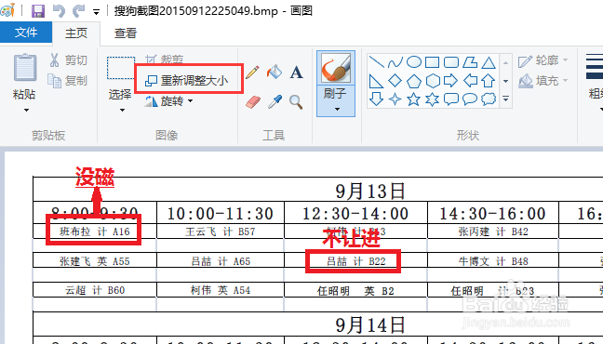603x344 pixels.
Task: Select the Rounded rectangular callout shape
Action: click(x=451, y=99)
